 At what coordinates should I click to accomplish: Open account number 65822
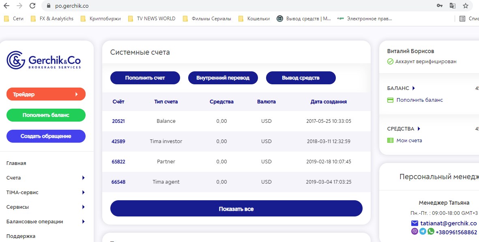point(118,162)
